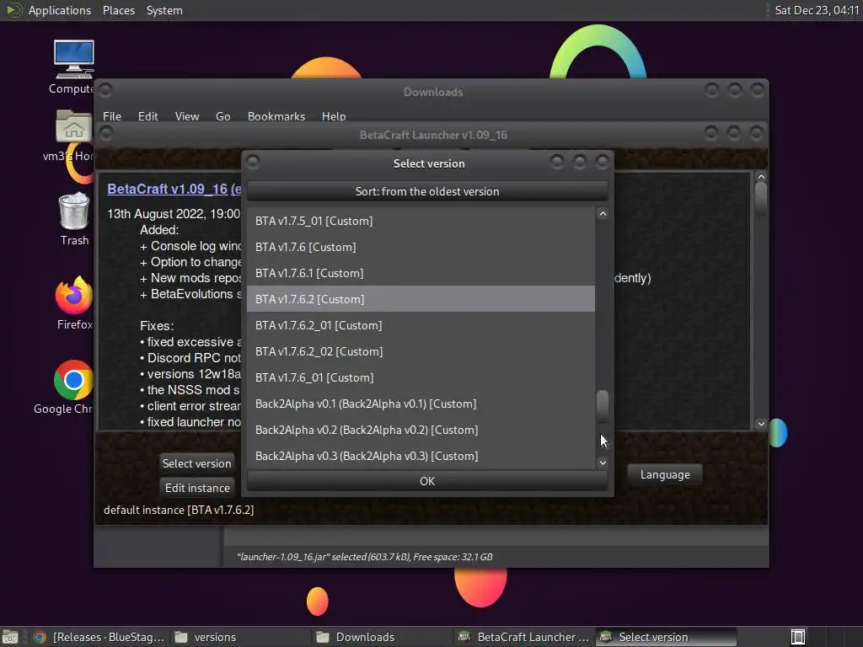Close the Select version dialog
This screenshot has width=863, height=647.
coord(603,162)
